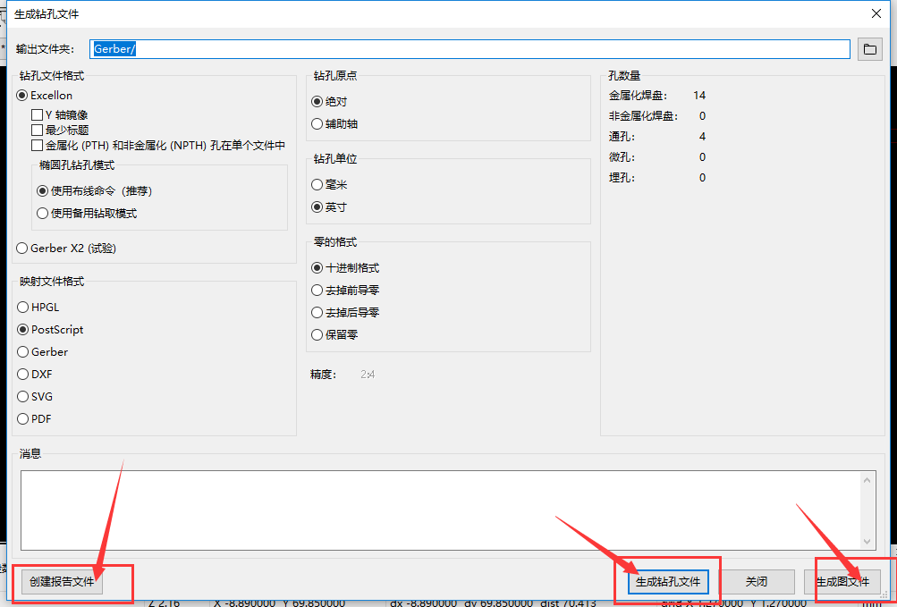Click 生成钻孔文件 button
This screenshot has height=607, width=897.
[x=668, y=582]
